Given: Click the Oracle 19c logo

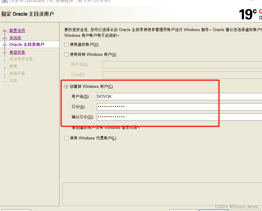Looking at the screenshot, I should [x=250, y=14].
